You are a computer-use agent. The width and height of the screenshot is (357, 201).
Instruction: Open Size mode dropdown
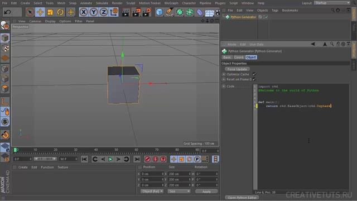point(179,192)
